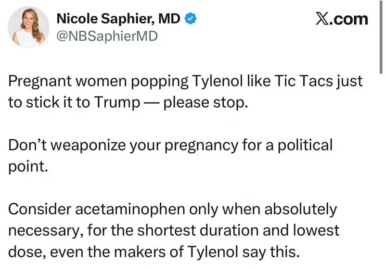Viewport: 385px width, 269px height.
Task: Click the word "Pregnant" starting the tweet
Action: pos(40,81)
